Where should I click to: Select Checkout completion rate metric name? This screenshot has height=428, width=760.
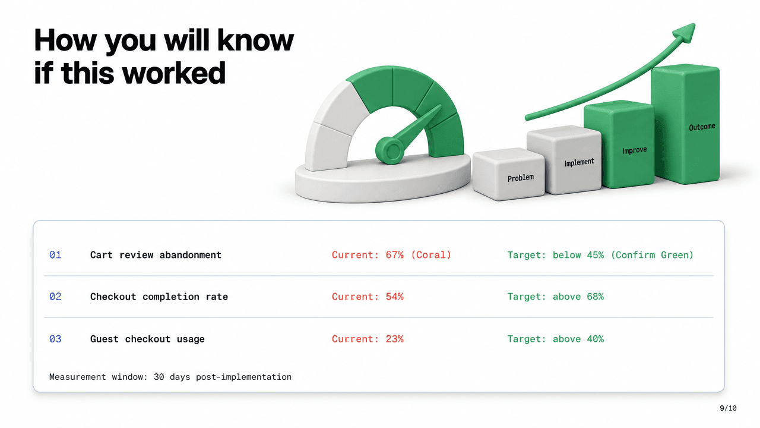pos(159,297)
